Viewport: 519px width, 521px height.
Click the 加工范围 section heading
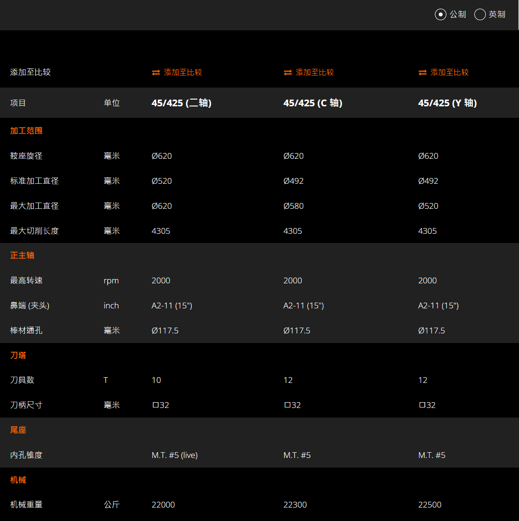(x=26, y=131)
